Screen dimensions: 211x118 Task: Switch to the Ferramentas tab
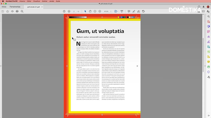coord(15,7)
